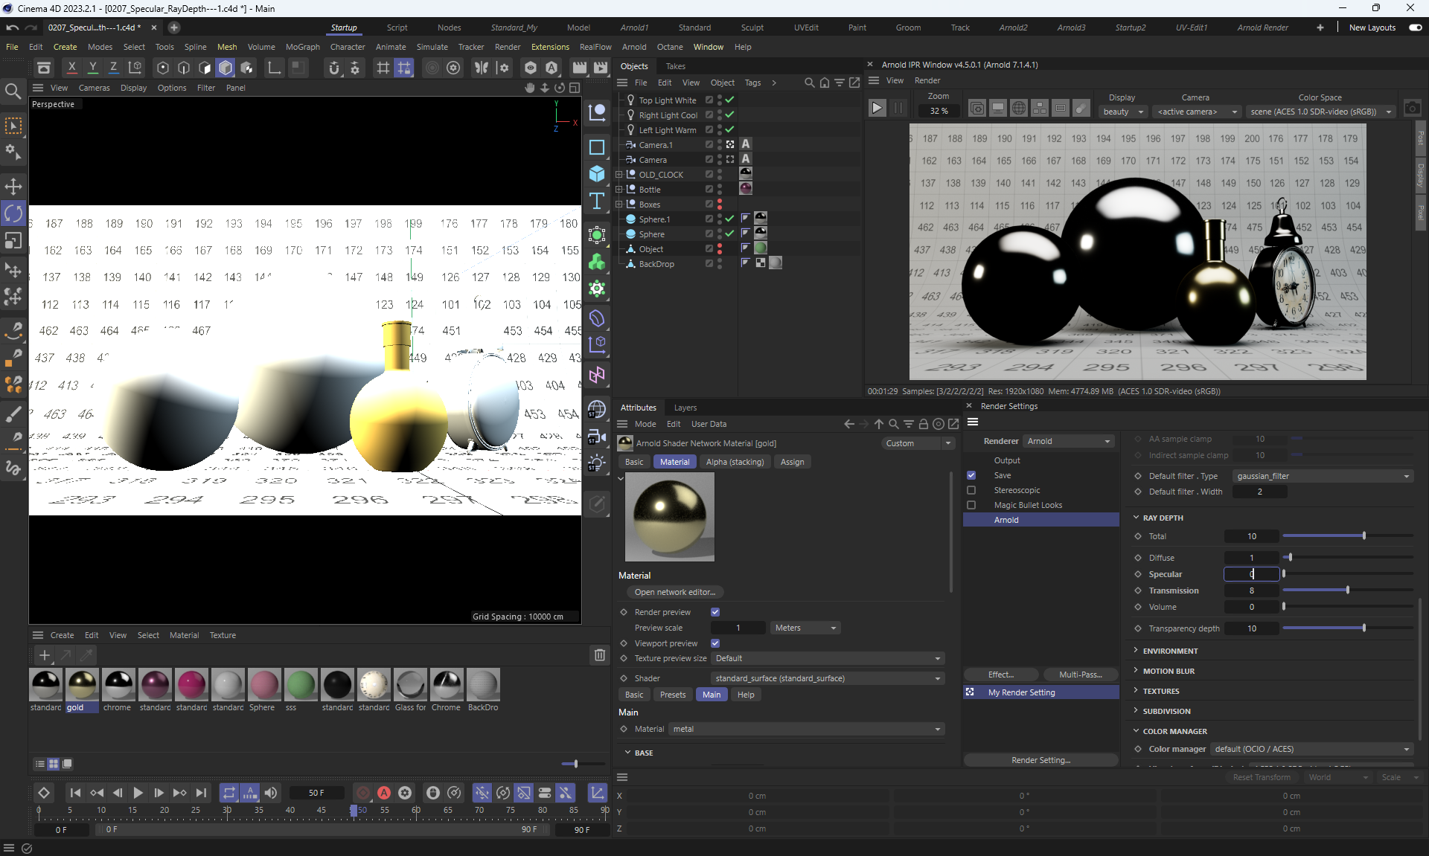Delete material using the trash icon
This screenshot has height=856, width=1429.
[x=599, y=655]
